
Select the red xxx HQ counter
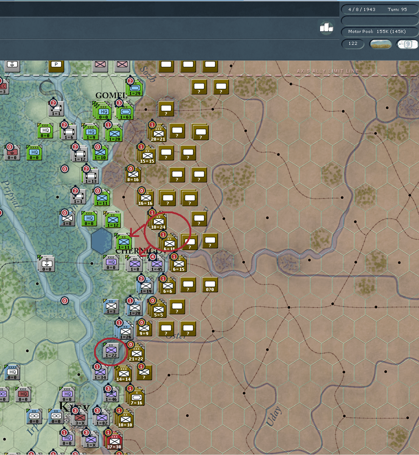click(x=23, y=394)
